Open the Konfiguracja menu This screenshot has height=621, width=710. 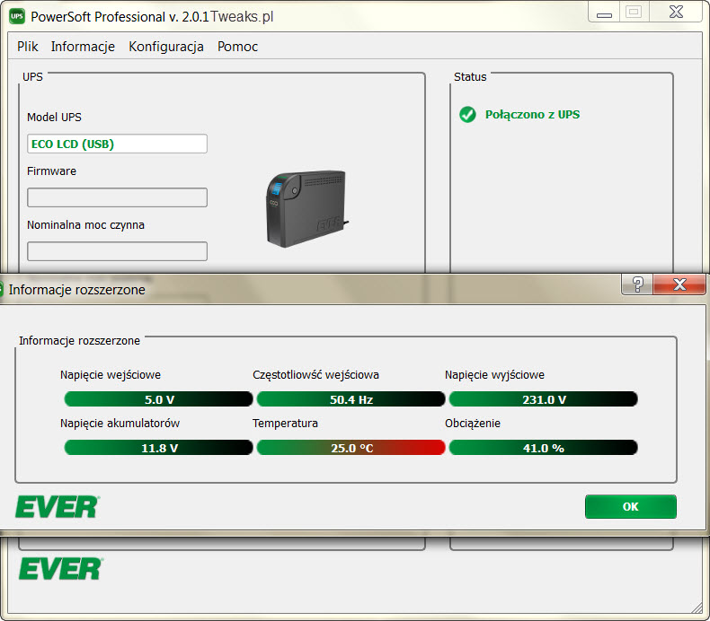point(166,47)
